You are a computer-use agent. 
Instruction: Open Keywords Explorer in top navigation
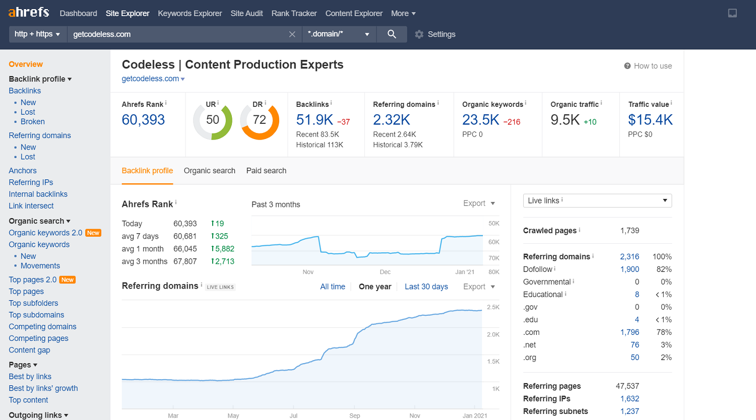(190, 14)
